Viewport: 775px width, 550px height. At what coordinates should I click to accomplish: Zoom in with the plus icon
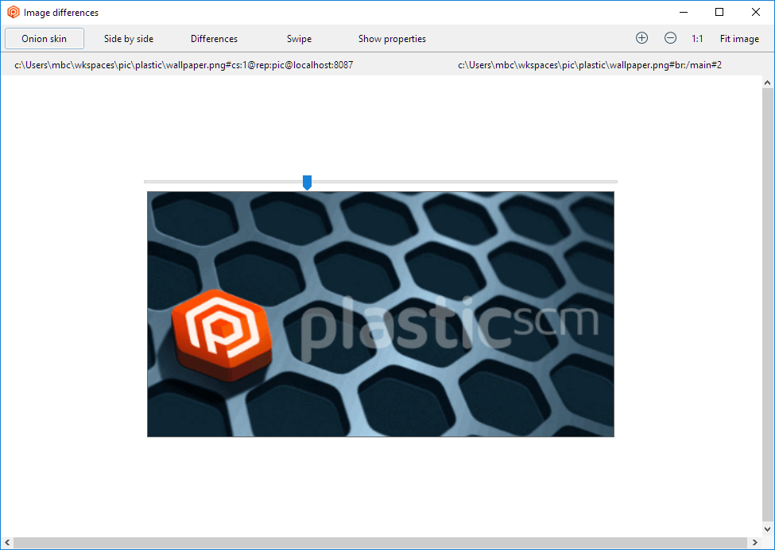pos(641,38)
